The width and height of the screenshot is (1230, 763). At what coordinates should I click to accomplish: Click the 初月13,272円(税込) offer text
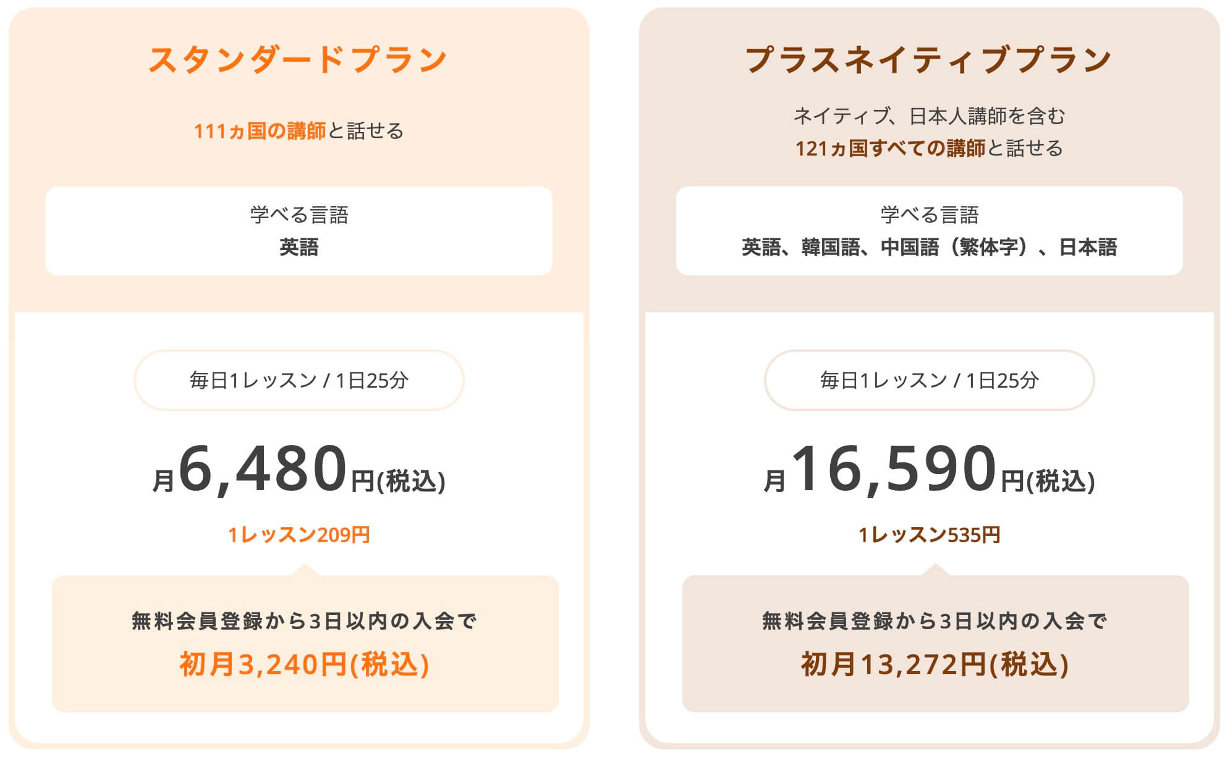(x=935, y=665)
